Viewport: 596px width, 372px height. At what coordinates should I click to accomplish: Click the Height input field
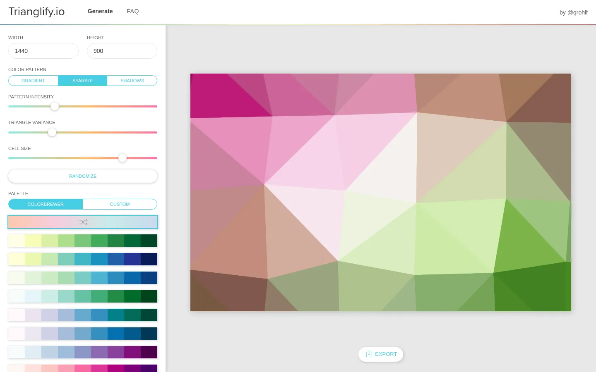click(x=122, y=51)
